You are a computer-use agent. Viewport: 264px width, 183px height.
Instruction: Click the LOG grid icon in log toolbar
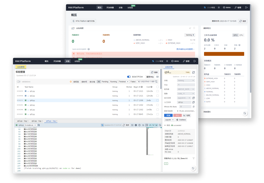tap(132, 125)
